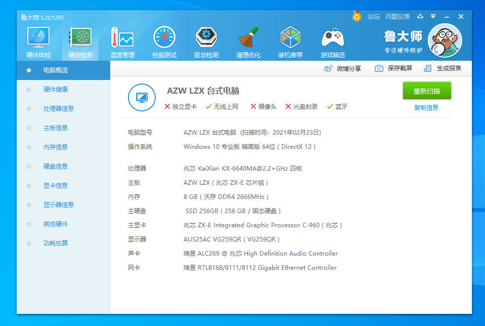Open the 清理优化 cleanup broom tool
Viewport: 485px width, 326px height.
pos(248,43)
